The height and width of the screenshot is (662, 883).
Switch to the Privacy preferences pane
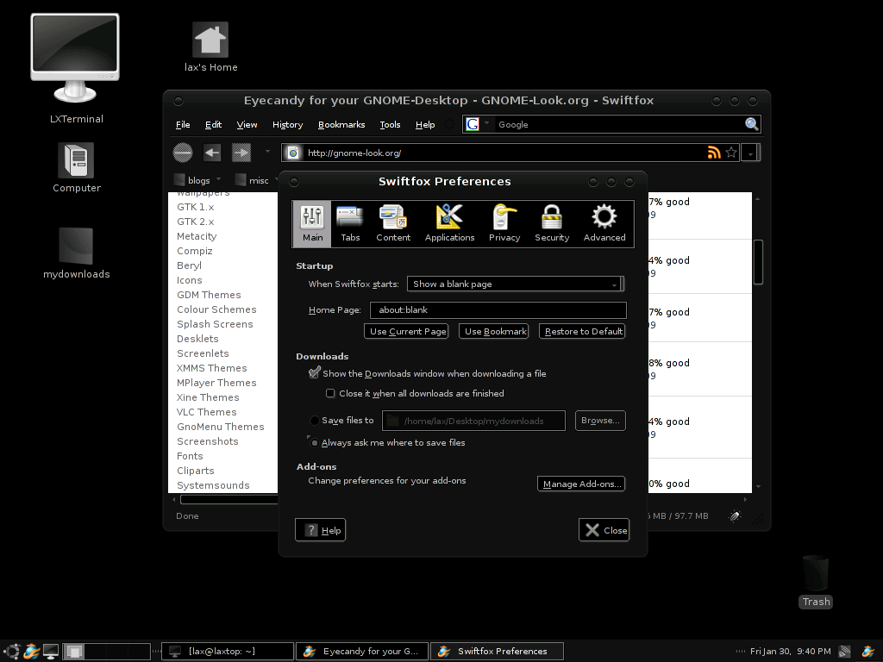point(504,223)
